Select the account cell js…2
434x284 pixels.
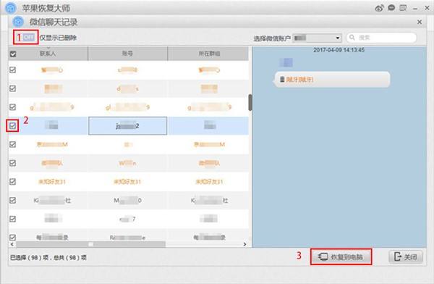point(127,126)
